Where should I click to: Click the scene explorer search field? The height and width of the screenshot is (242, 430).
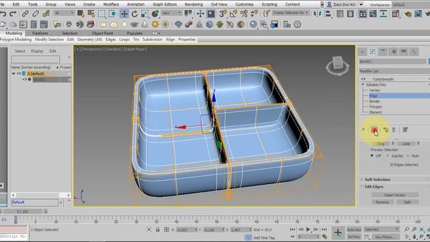[36, 59]
